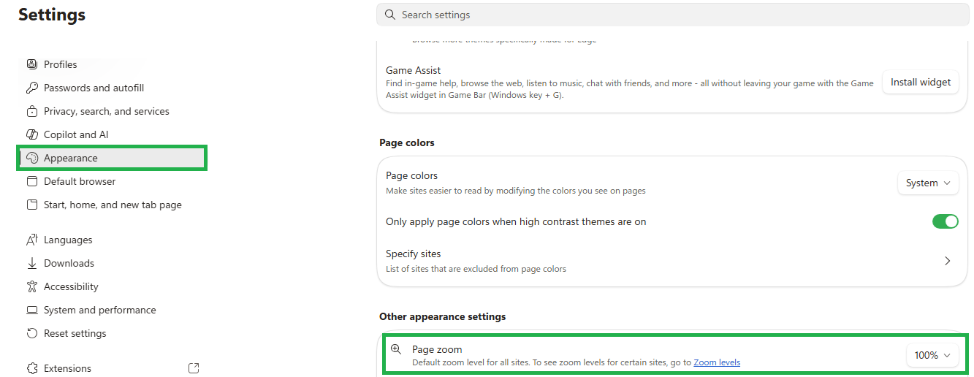Open the Page zoom 100% dropdown

[932, 355]
